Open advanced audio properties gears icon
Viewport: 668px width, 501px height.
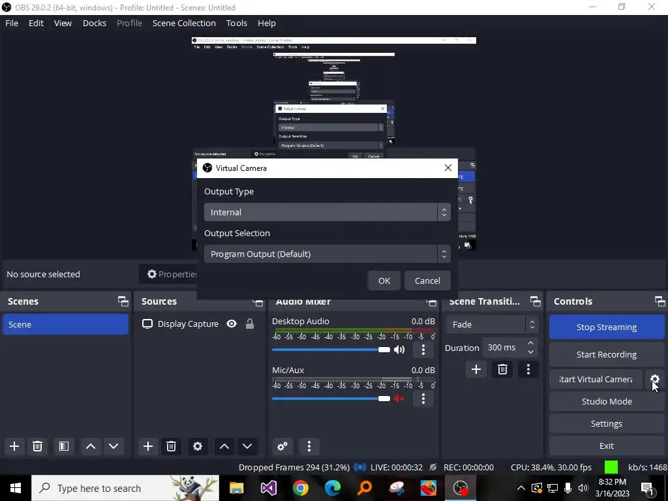[282, 446]
